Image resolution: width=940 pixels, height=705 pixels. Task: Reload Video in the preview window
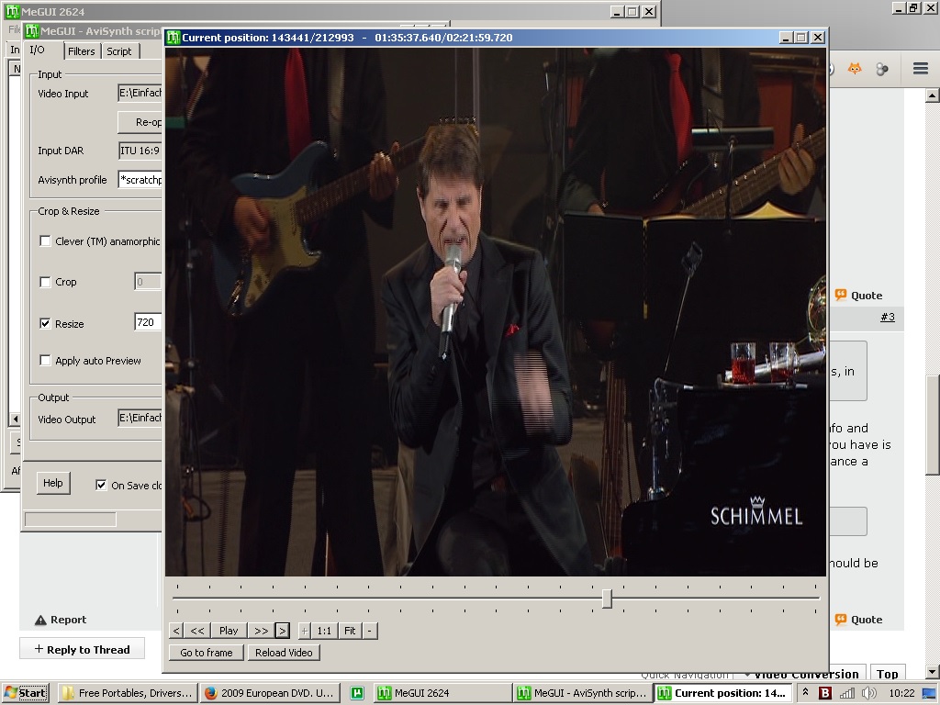[x=284, y=653]
